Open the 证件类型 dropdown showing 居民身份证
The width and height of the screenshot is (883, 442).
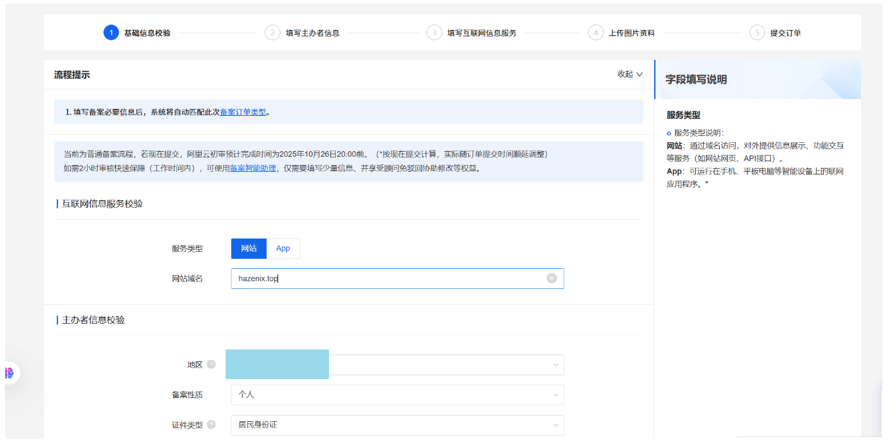point(397,425)
